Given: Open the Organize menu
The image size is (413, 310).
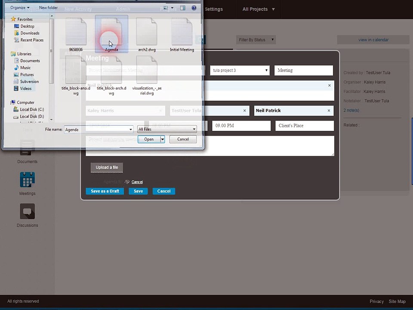Looking at the screenshot, I should click(20, 8).
